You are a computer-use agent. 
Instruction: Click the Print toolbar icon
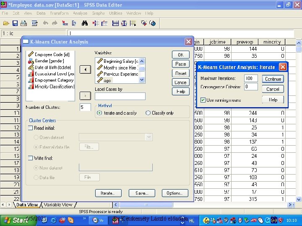[x=24, y=23]
